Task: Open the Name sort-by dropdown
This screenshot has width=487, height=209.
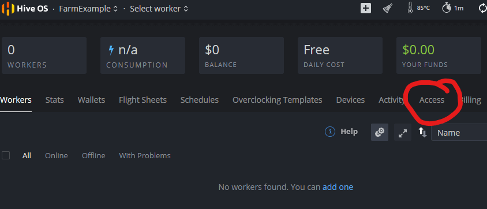Action: coord(459,133)
